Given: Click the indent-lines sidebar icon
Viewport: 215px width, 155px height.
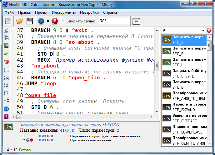Looking at the screenshot, I should coord(6,93).
